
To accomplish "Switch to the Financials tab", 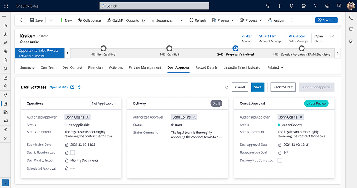I will click(x=96, y=67).
